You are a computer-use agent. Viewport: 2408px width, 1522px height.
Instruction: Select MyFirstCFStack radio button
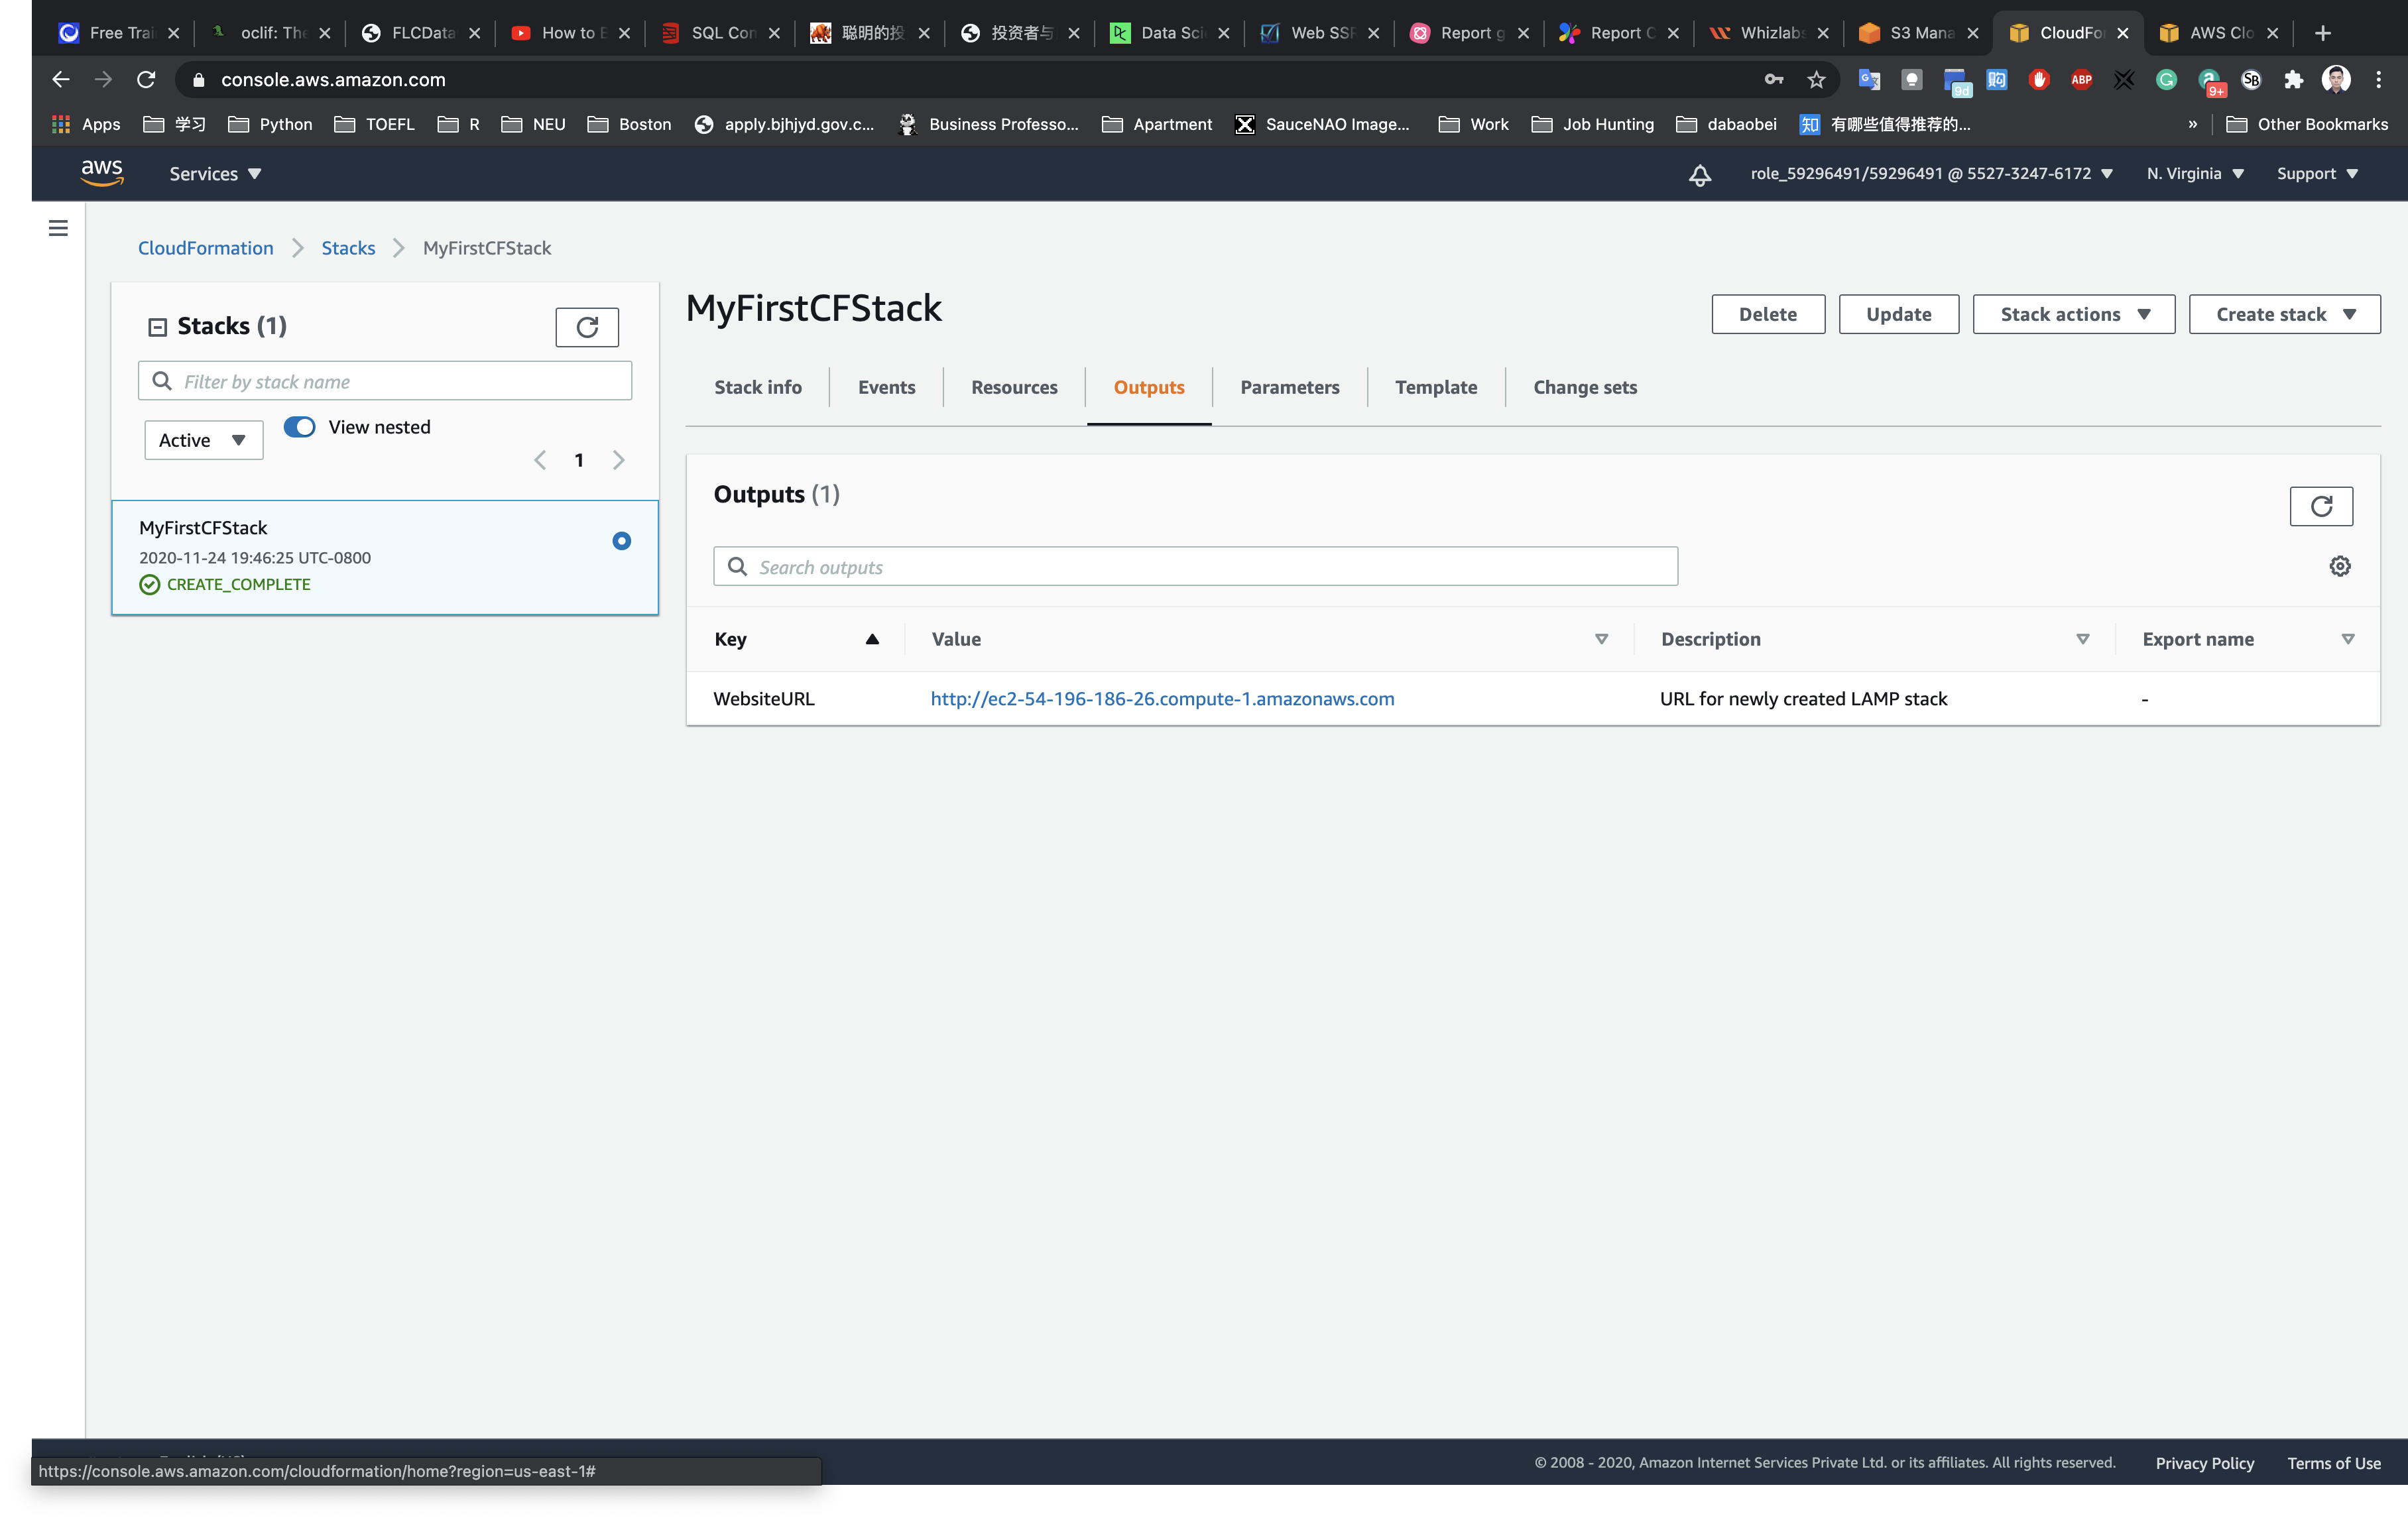pos(621,541)
